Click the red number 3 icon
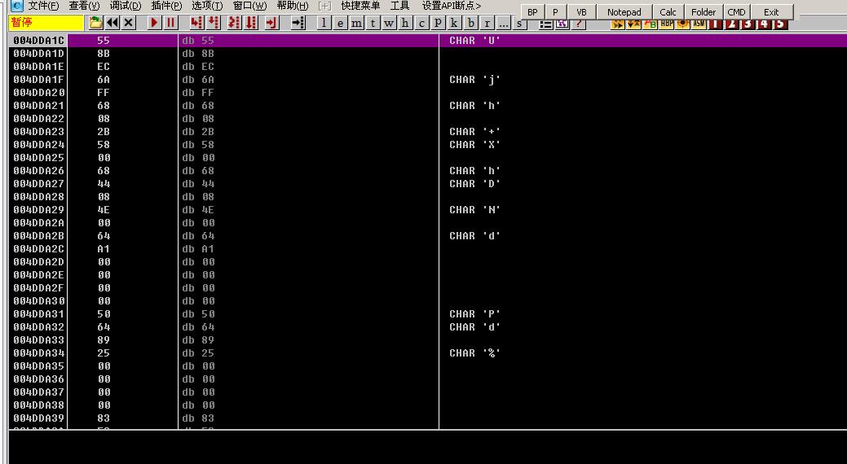 (x=748, y=24)
